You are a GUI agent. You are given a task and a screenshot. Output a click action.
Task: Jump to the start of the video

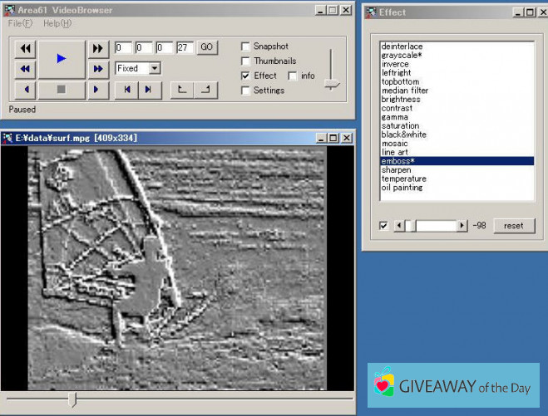pyautogui.click(x=127, y=90)
